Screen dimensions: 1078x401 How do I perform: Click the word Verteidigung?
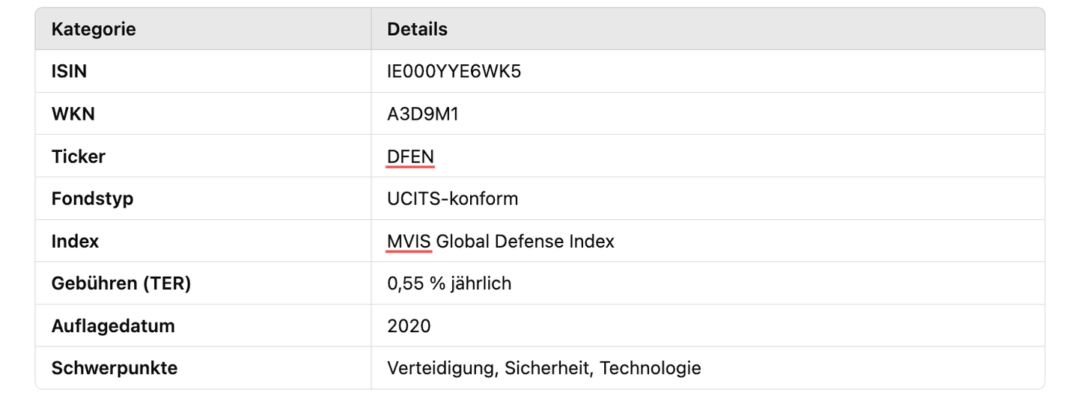441,368
